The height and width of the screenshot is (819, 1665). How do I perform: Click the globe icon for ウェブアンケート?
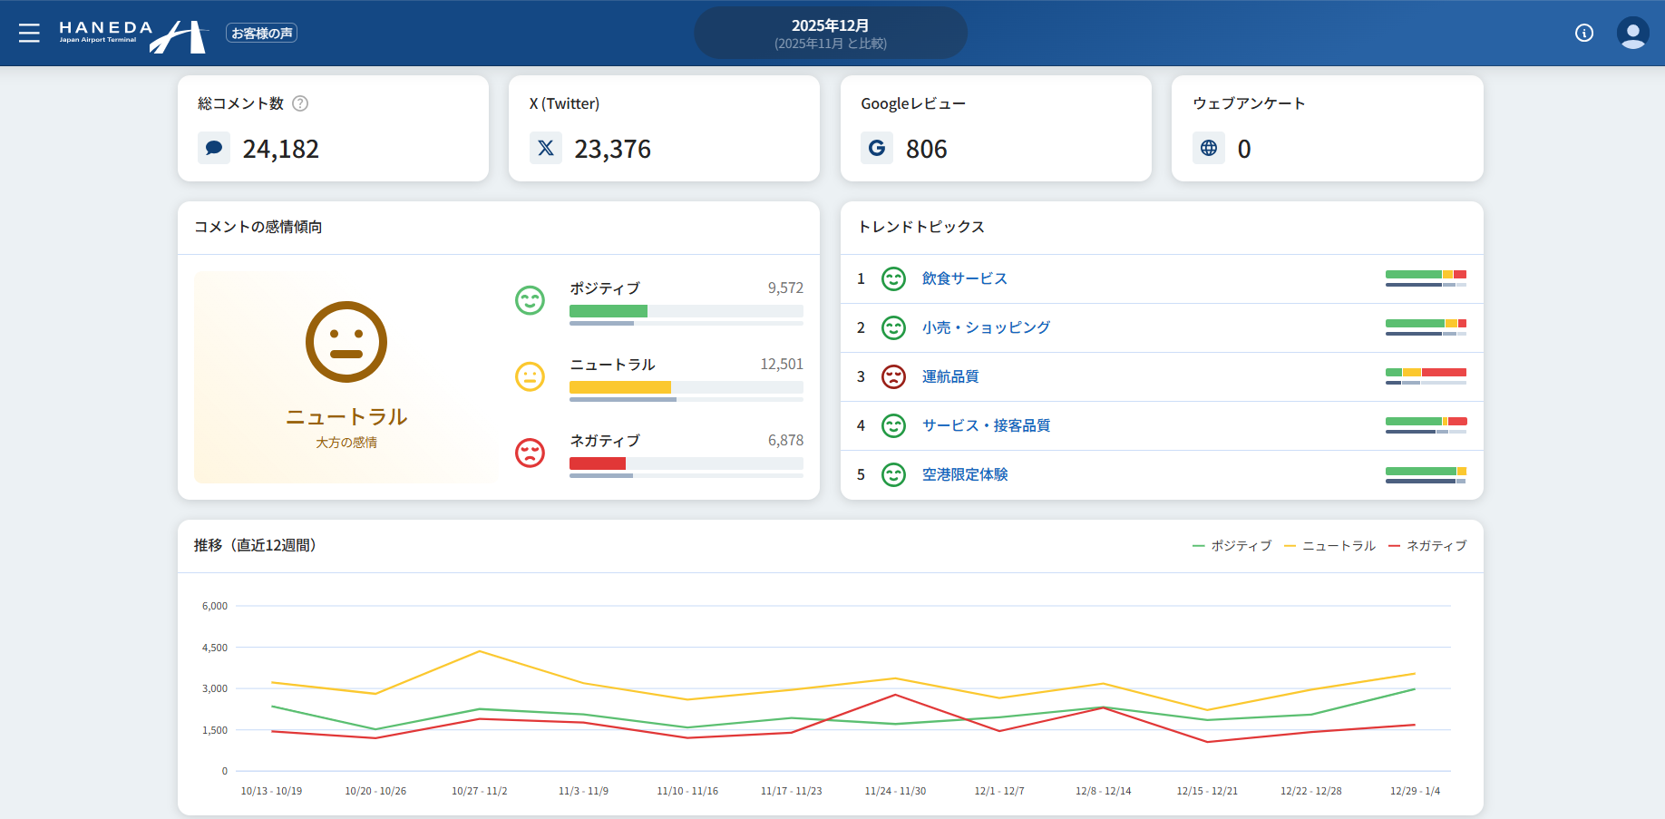click(x=1209, y=148)
